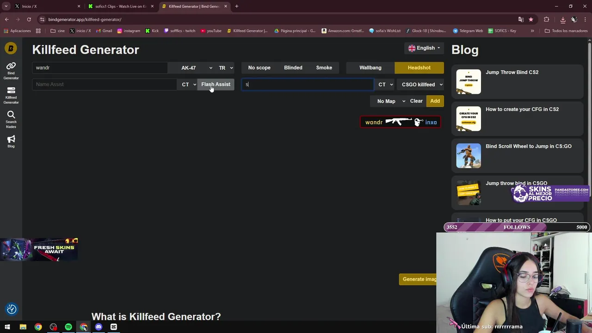Toggle the Wallbang option
The height and width of the screenshot is (333, 592).
coord(370,68)
